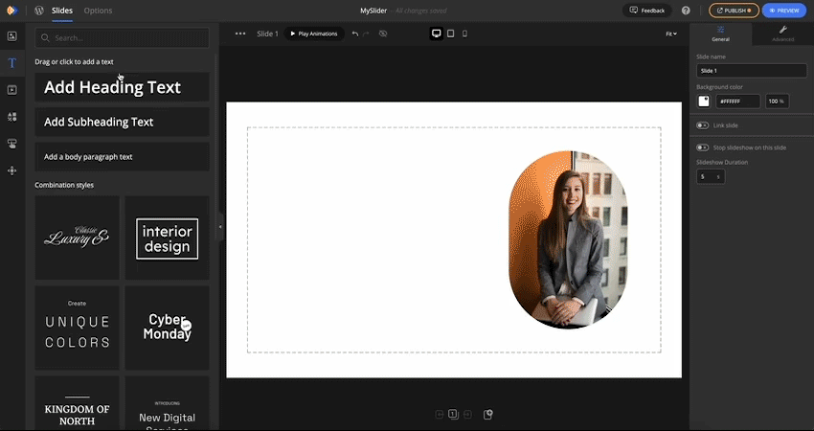Click the Slideshow Duration field
This screenshot has height=431, width=814.
click(x=711, y=176)
